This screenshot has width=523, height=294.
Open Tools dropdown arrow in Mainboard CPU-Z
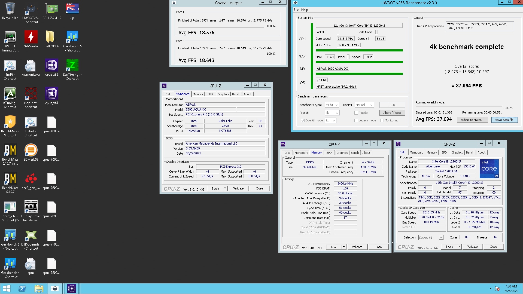(x=225, y=188)
